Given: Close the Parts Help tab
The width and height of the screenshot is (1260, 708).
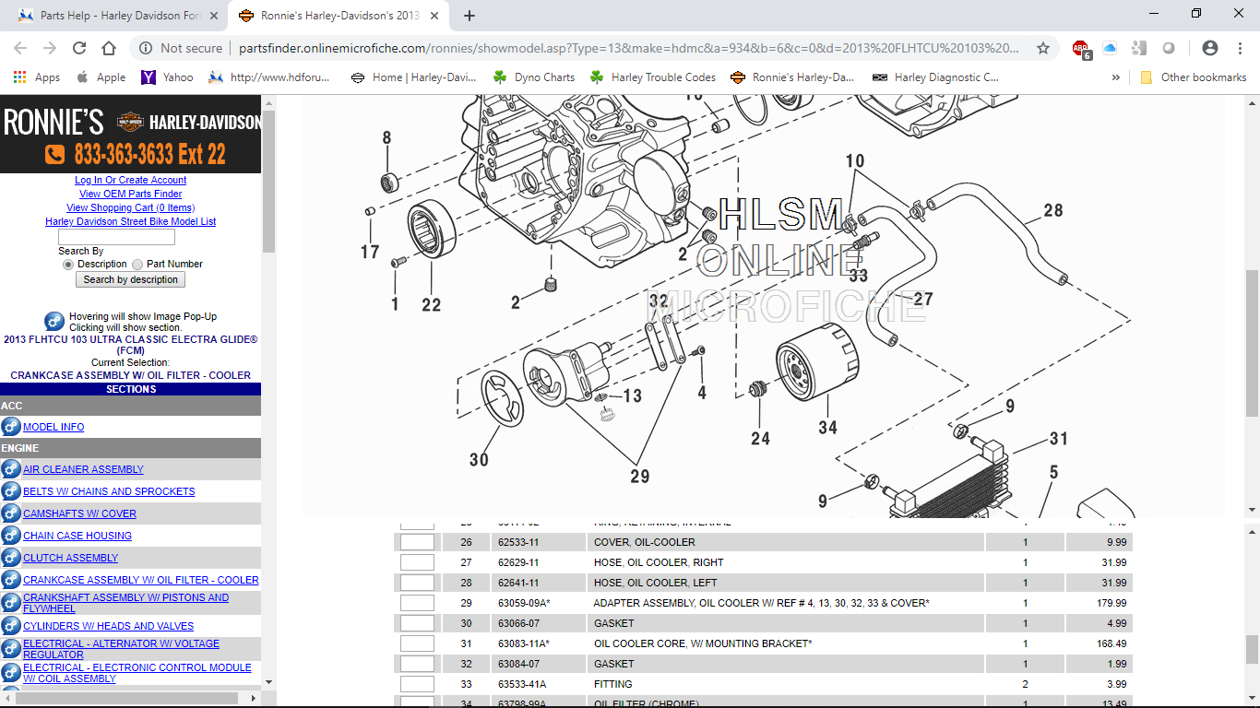Looking at the screenshot, I should 213,16.
